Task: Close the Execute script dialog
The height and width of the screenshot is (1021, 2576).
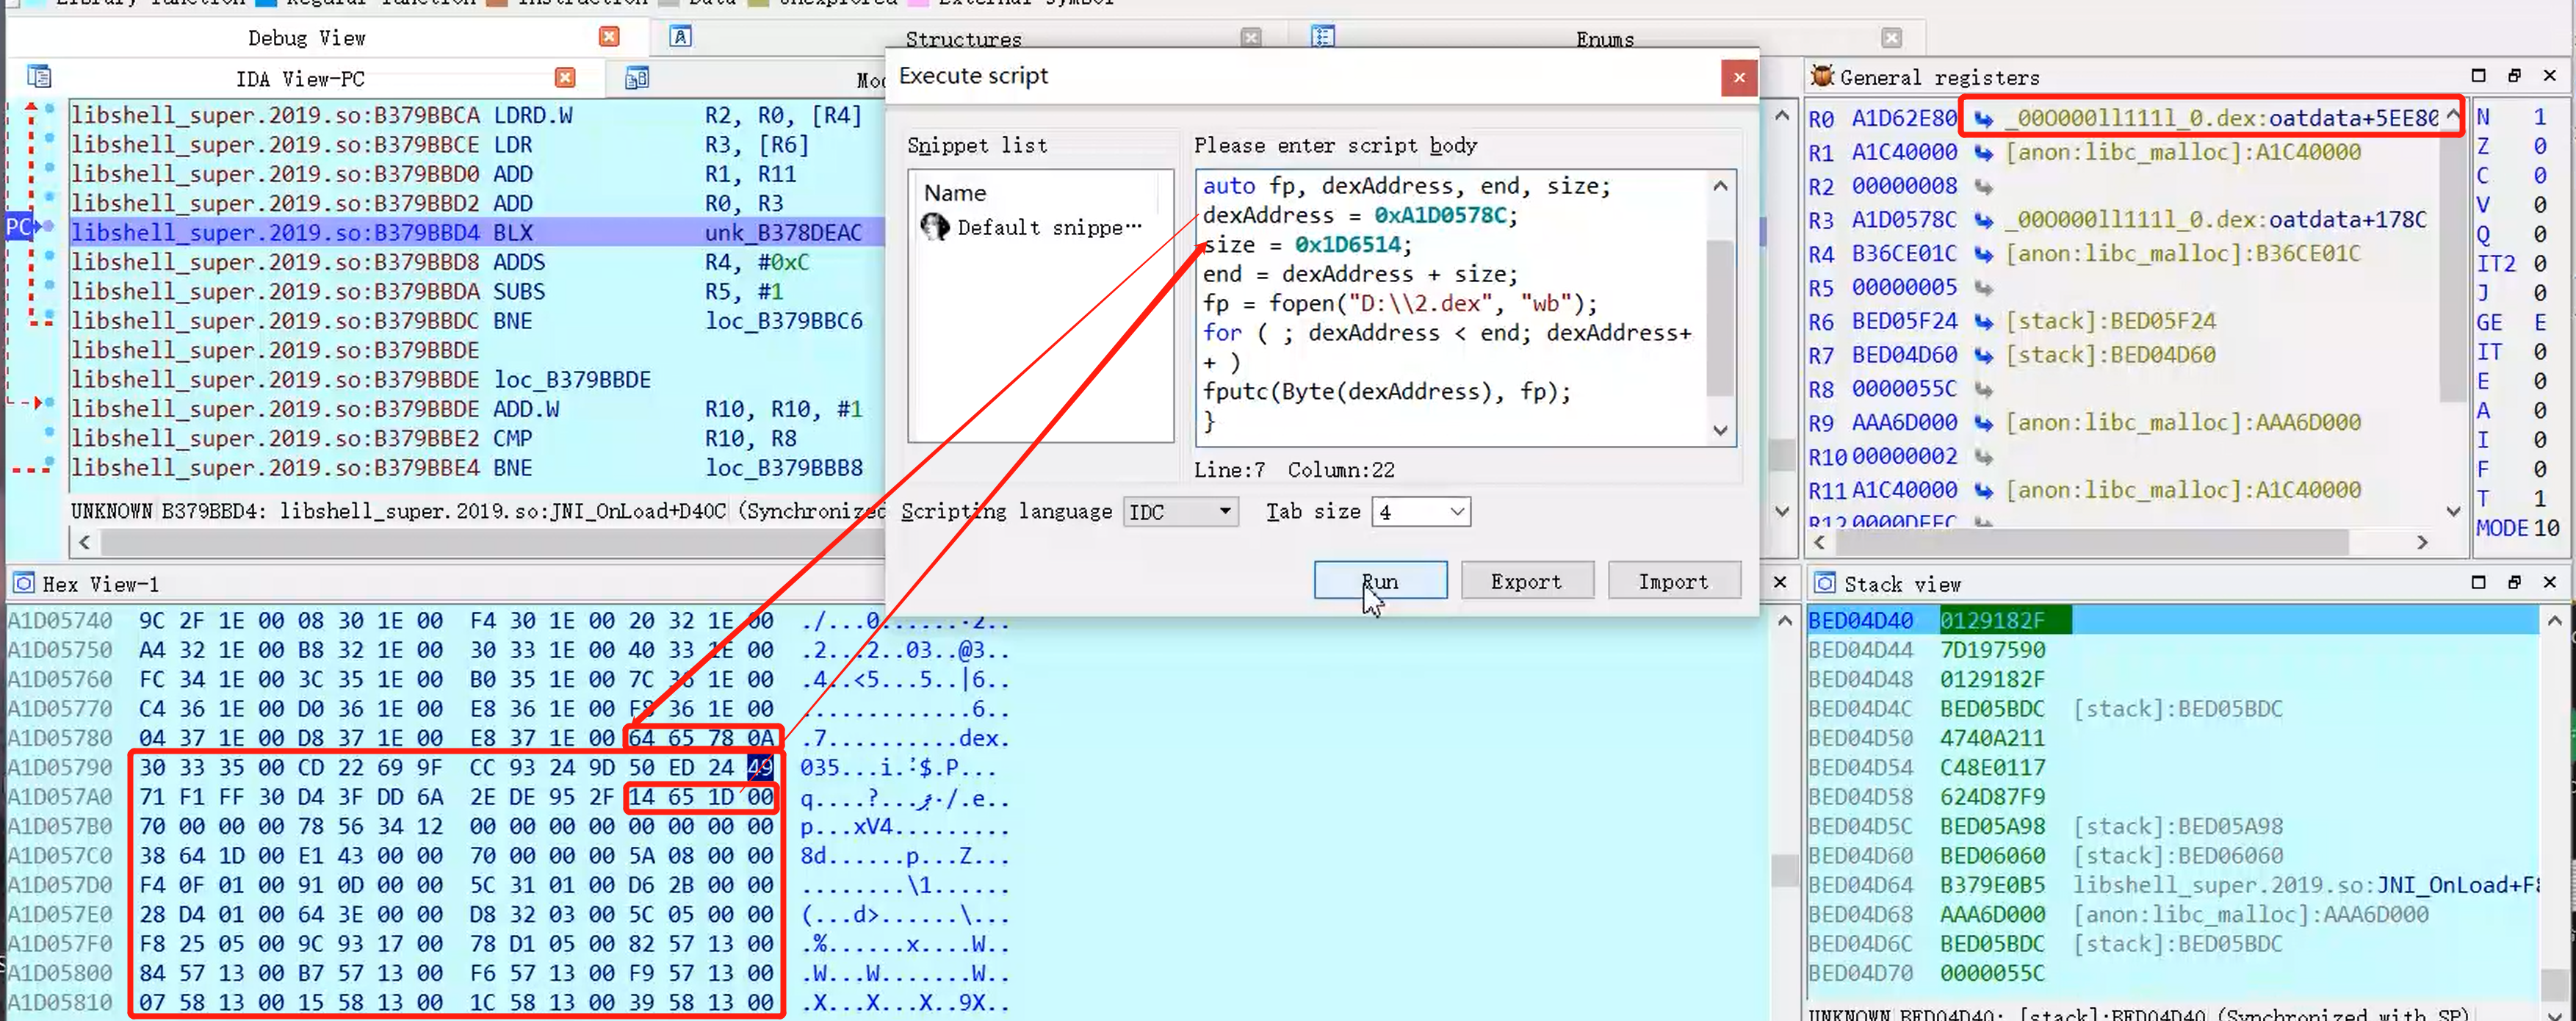Action: 1739,77
